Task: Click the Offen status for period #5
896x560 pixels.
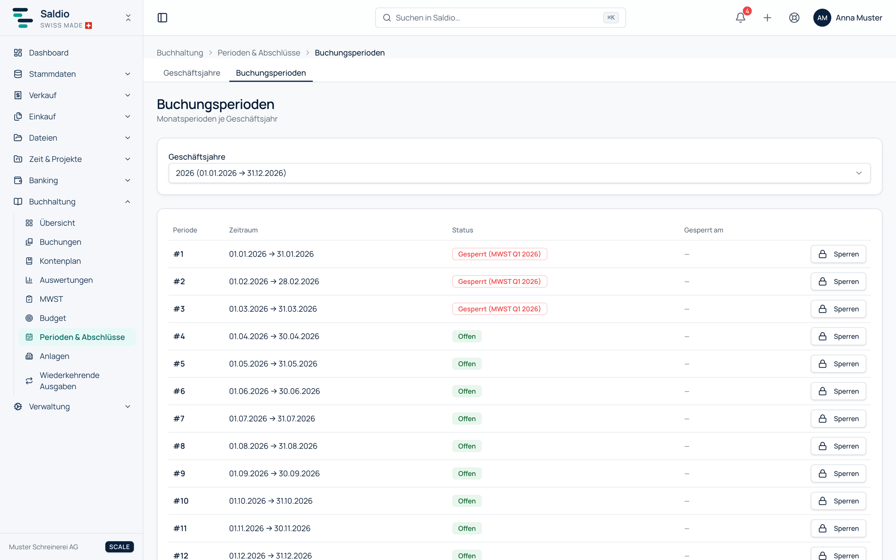Action: (x=467, y=364)
